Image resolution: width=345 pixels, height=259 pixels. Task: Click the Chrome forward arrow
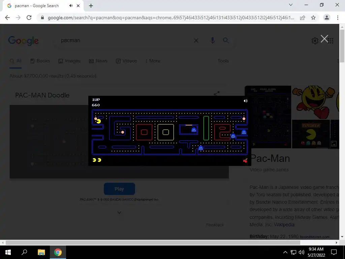coord(18,18)
